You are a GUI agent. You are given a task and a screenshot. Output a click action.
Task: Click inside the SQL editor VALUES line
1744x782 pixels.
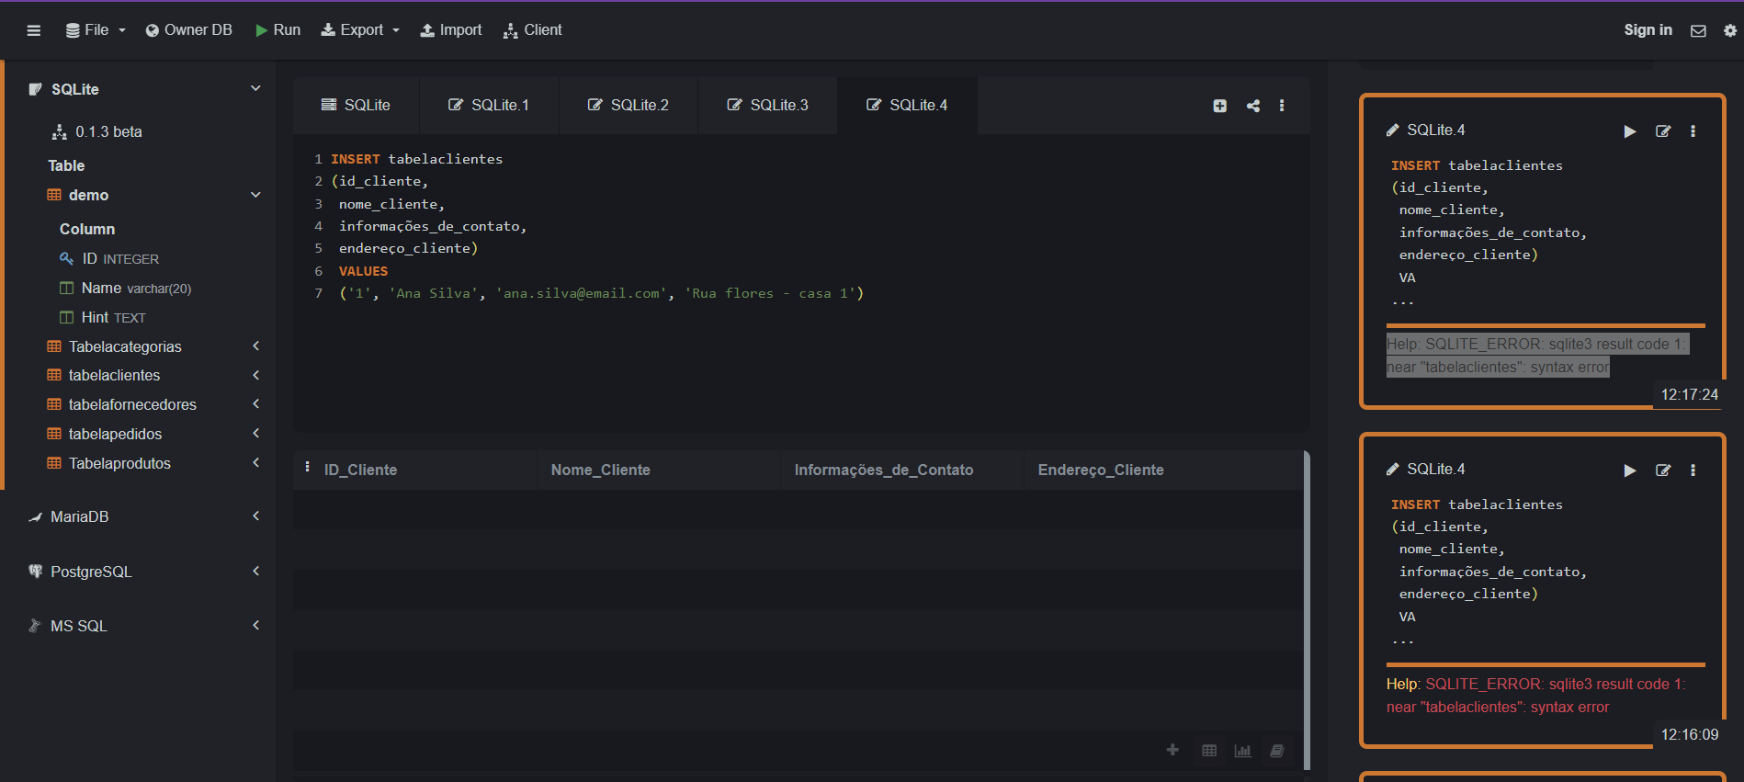tap(363, 271)
